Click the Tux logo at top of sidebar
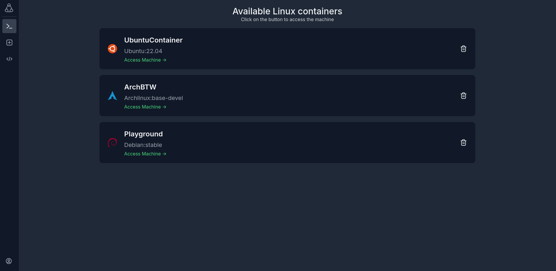The height and width of the screenshot is (271, 556). [x=9, y=8]
